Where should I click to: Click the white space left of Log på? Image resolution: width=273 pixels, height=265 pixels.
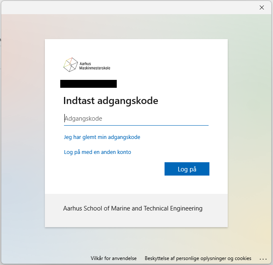112,169
